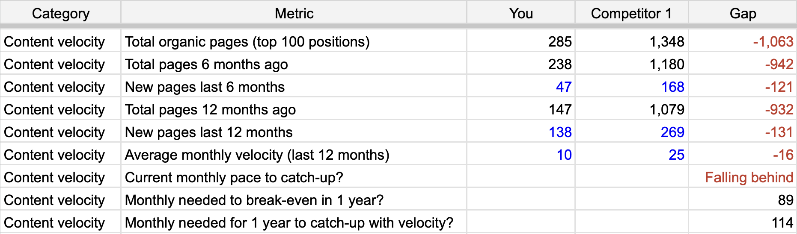The width and height of the screenshot is (797, 234).
Task: Click the Average monthly velocity metric cell
Action: (x=257, y=155)
